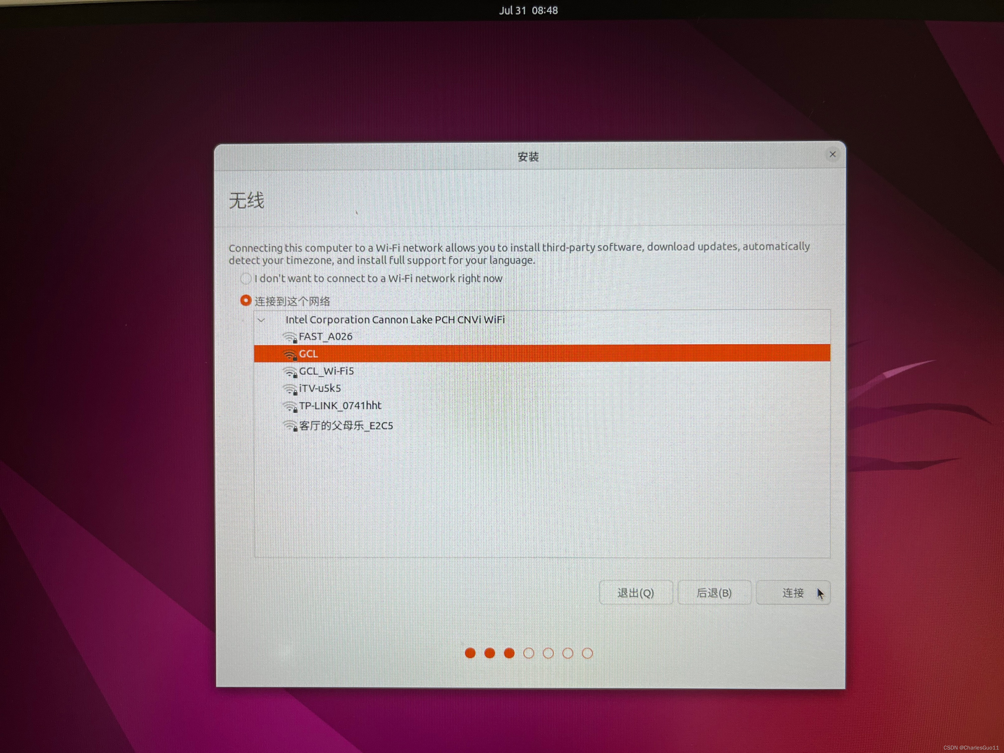Click the 后退(B) back button
The image size is (1004, 753).
pyautogui.click(x=714, y=593)
